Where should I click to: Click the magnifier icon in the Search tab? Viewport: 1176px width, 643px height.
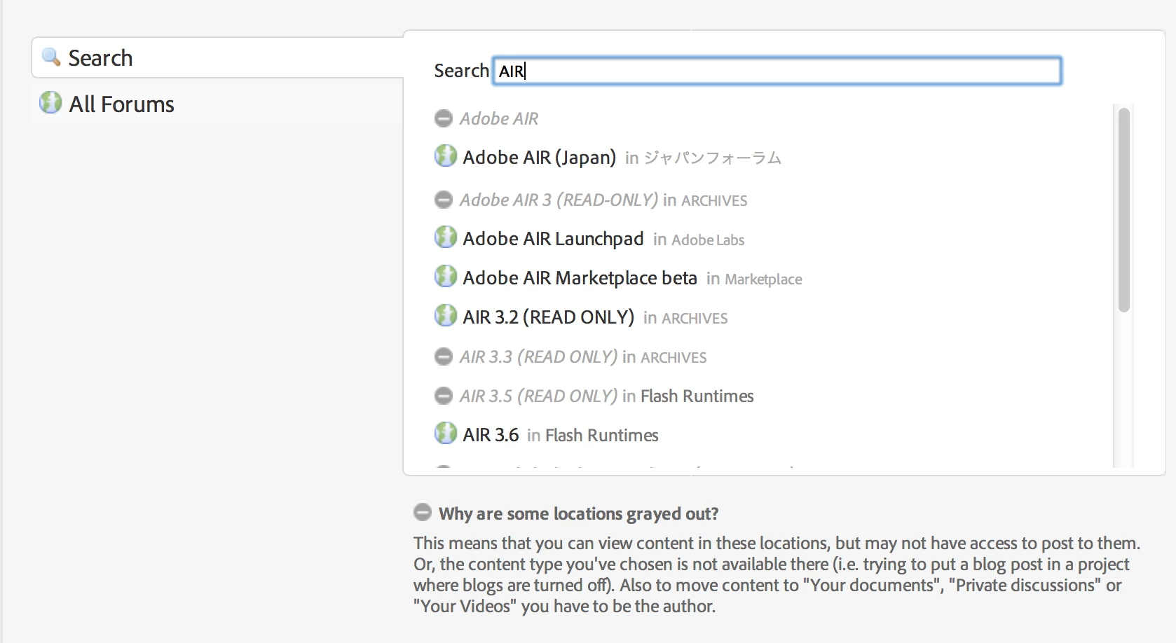click(x=51, y=57)
